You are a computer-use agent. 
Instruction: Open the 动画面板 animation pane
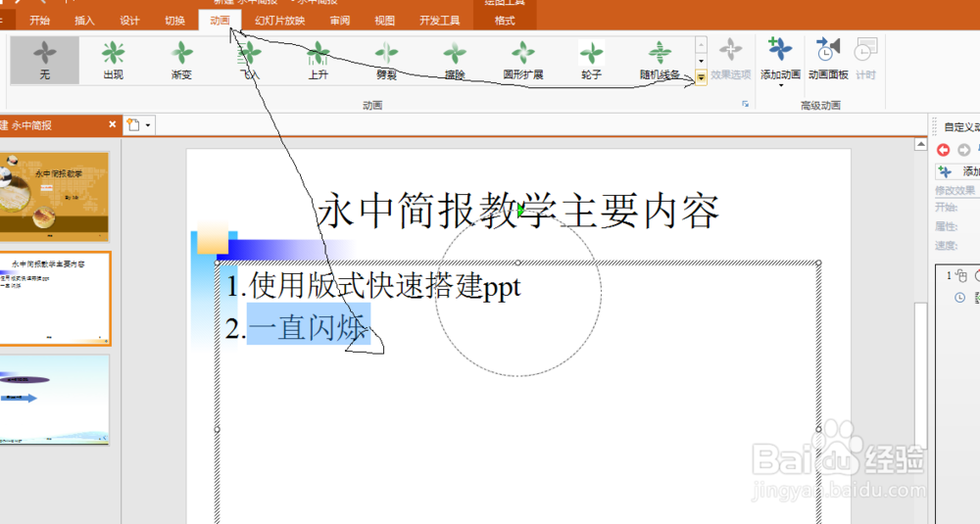(x=828, y=60)
